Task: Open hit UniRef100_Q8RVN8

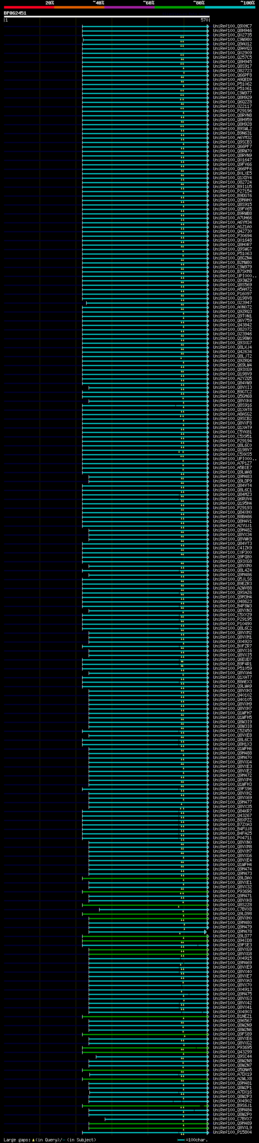Action: point(232,116)
